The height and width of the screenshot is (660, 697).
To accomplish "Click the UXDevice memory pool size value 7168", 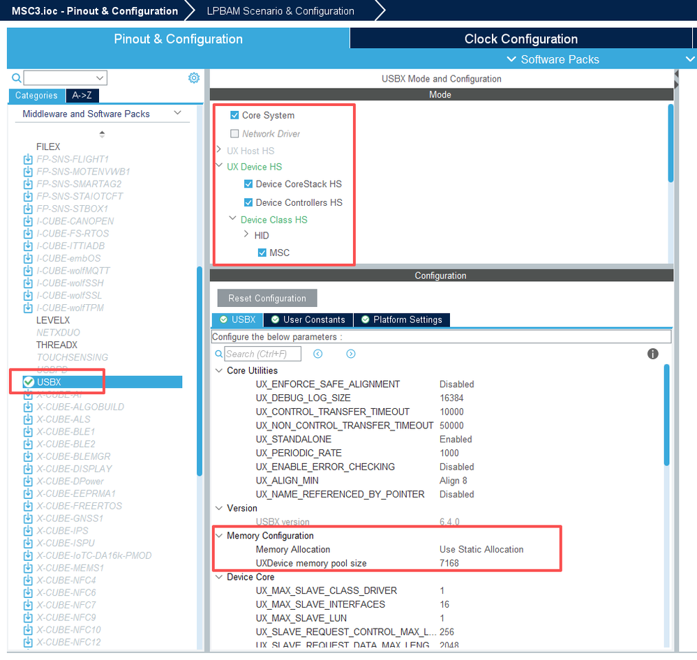I will [449, 563].
